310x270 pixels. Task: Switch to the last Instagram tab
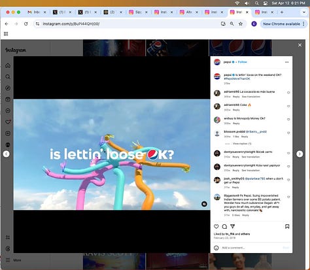click(265, 12)
